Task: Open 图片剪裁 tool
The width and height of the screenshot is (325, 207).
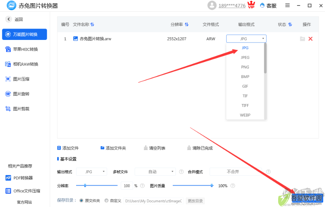Action: 17,109
